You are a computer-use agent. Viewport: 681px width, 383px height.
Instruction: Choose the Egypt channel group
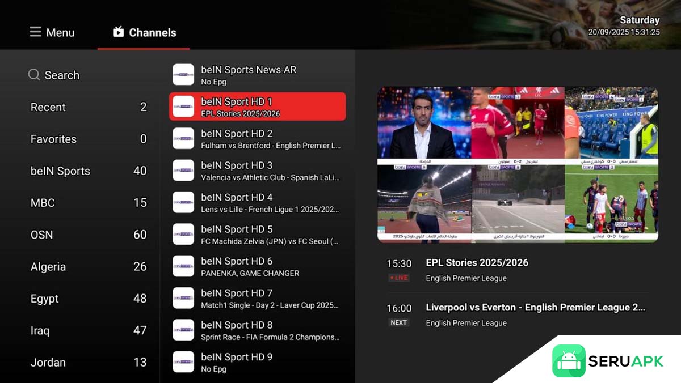click(88, 299)
